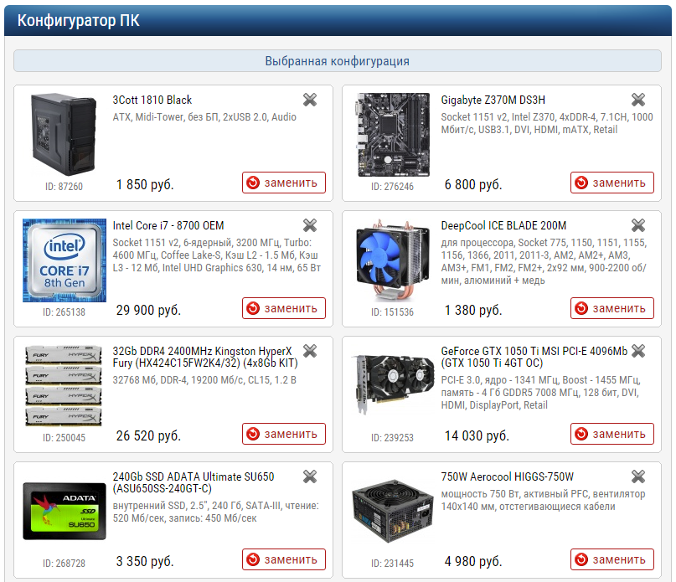Open the Intel Core i7 8th Gen image
Image resolution: width=676 pixels, height=582 pixels.
click(x=65, y=260)
